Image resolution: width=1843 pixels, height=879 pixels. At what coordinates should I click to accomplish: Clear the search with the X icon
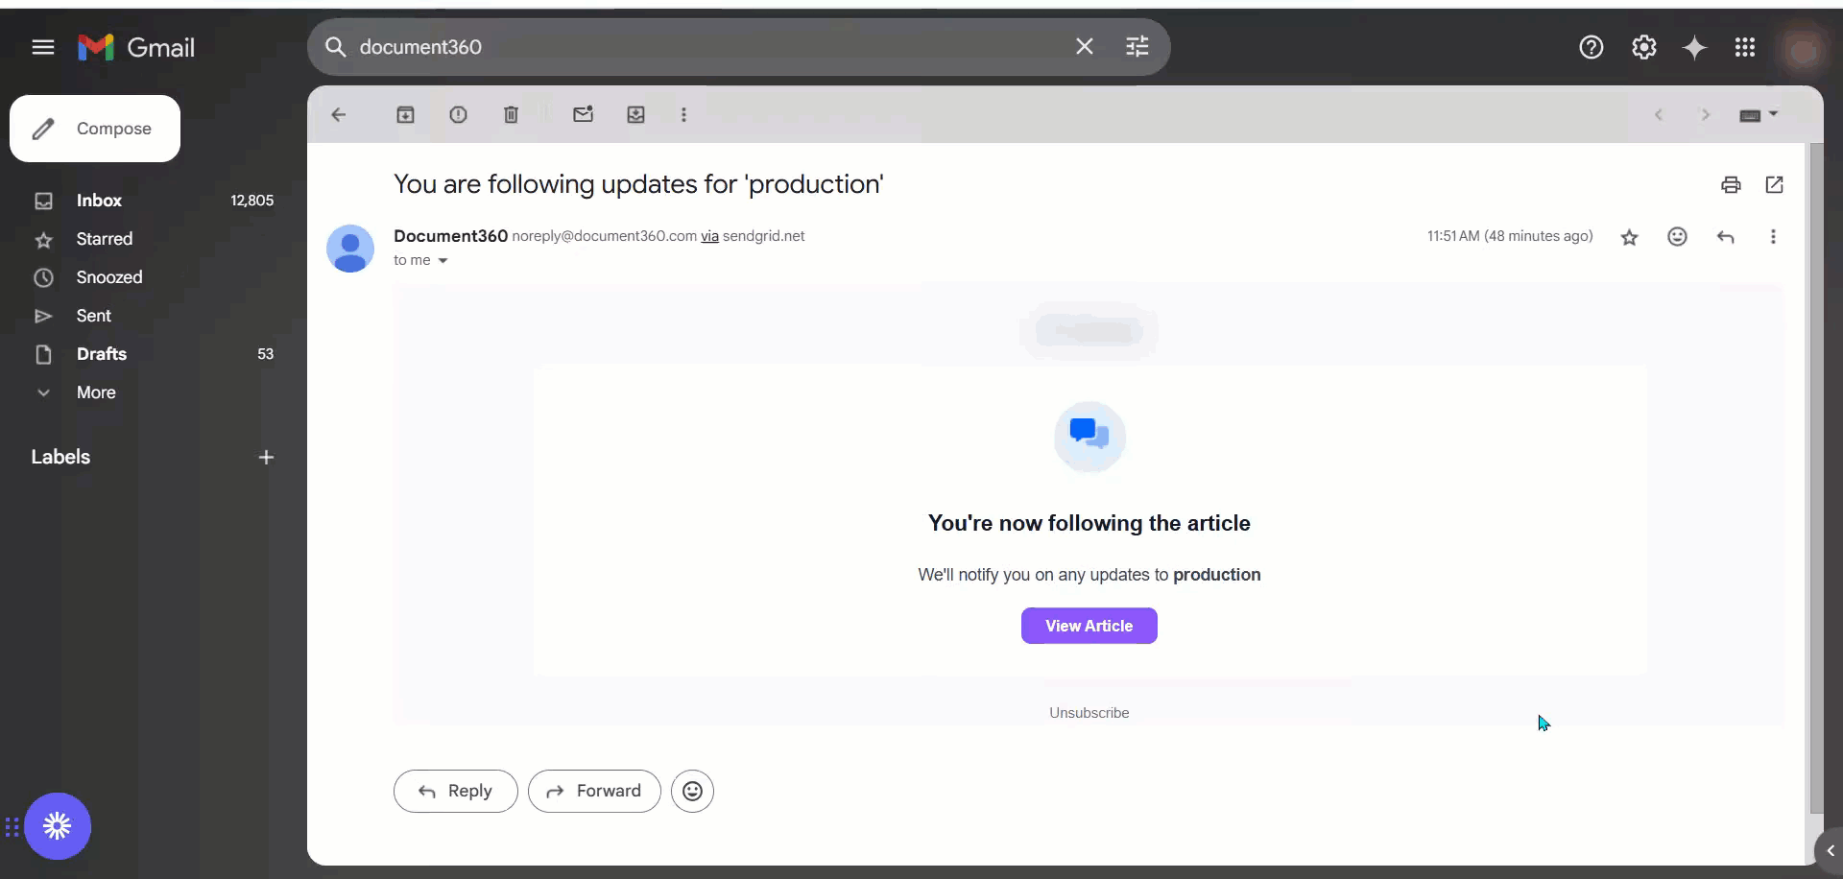[x=1085, y=47]
